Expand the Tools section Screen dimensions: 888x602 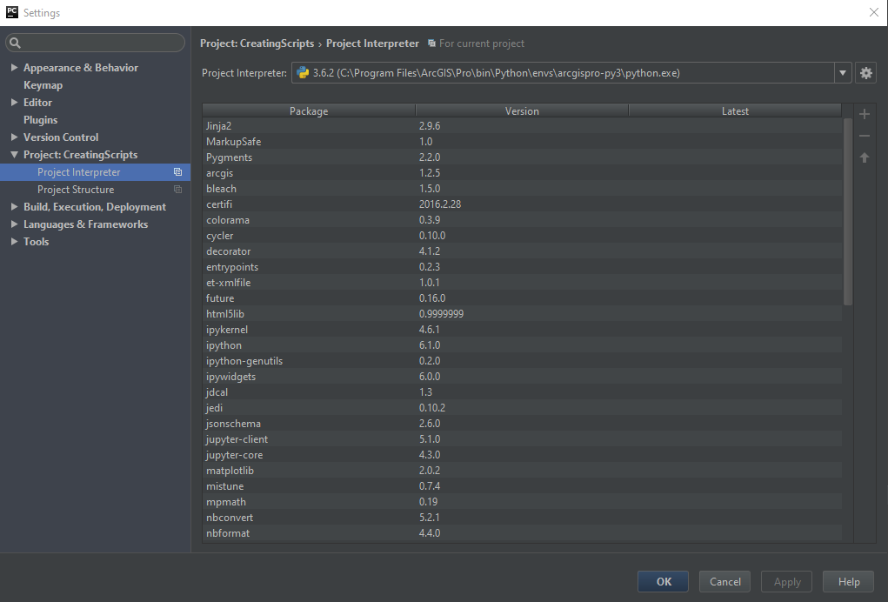pos(14,242)
